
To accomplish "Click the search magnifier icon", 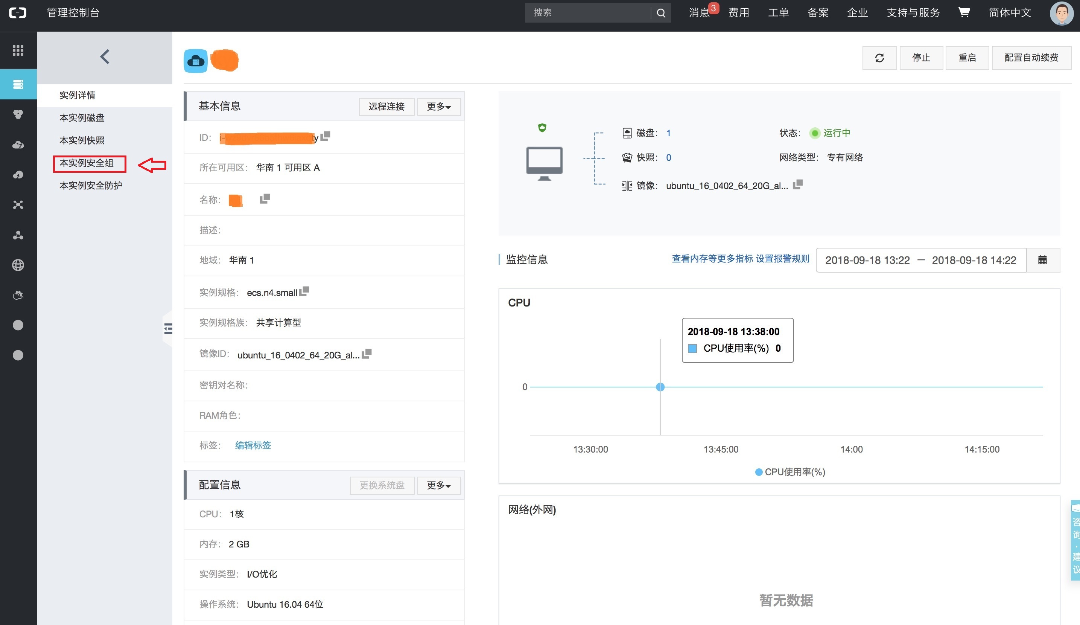I will pos(661,13).
